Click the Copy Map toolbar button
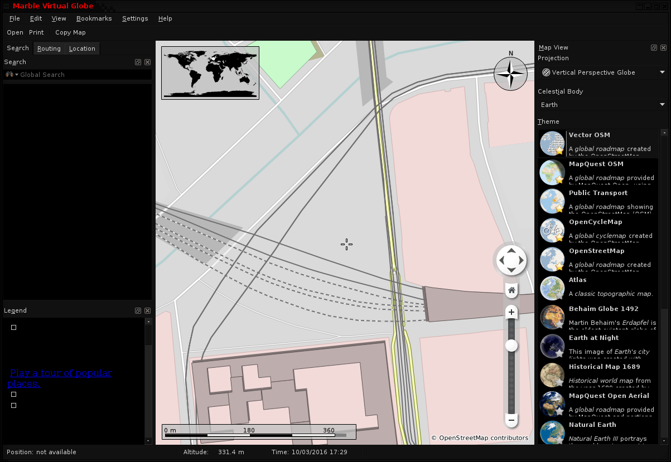The height and width of the screenshot is (462, 671). 70,32
